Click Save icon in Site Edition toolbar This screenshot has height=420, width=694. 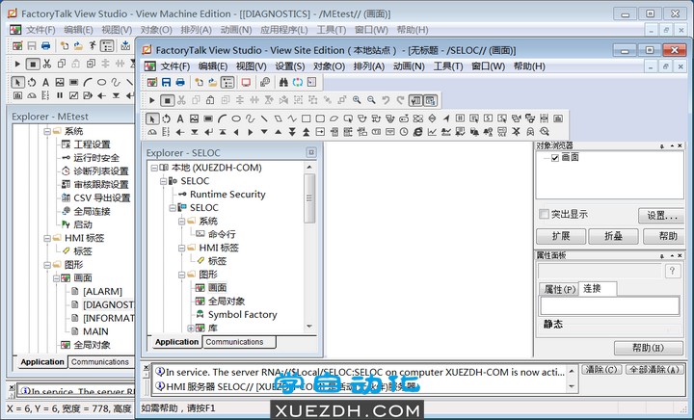pyautogui.click(x=166, y=82)
